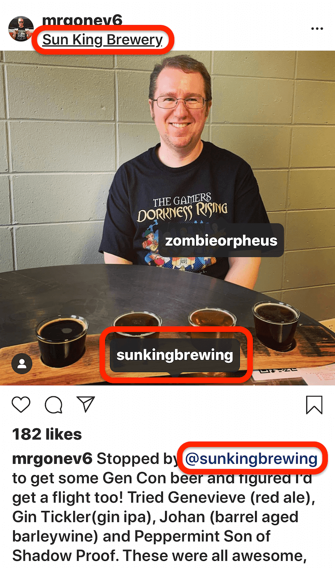Image resolution: width=335 pixels, height=568 pixels.
Task: Tap the Dorkness Rising T-shirt in the photo
Action: click(x=183, y=210)
